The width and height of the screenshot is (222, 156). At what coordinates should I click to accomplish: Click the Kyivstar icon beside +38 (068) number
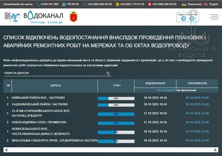tap(85, 4)
